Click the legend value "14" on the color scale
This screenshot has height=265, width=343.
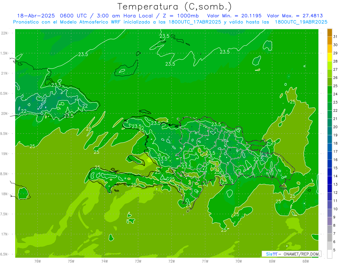tap(336, 176)
